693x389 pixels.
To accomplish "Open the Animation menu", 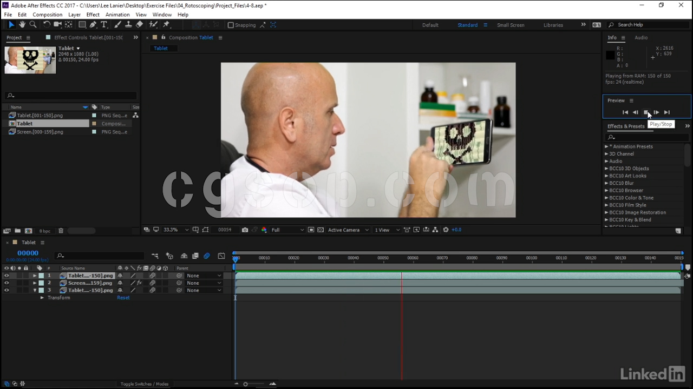I will [117, 15].
